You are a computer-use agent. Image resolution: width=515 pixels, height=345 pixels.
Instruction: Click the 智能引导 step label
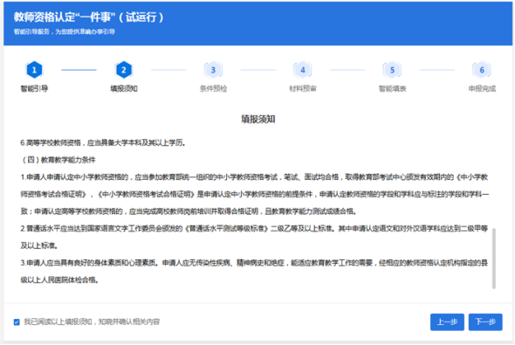(x=34, y=89)
